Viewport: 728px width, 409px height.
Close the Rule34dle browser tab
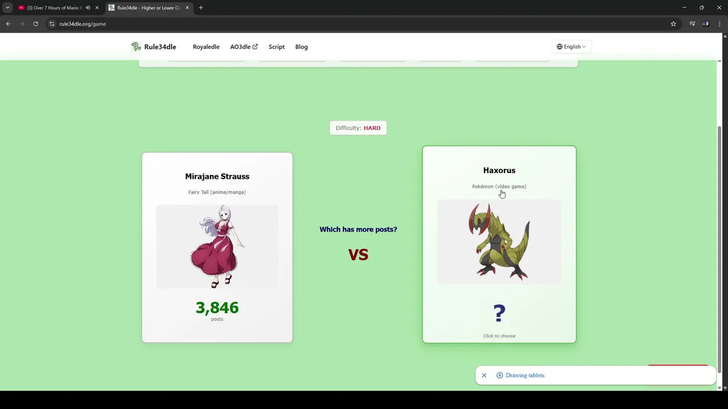coord(187,7)
